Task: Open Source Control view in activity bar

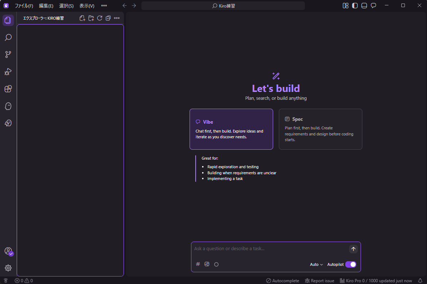Action: [x=8, y=55]
